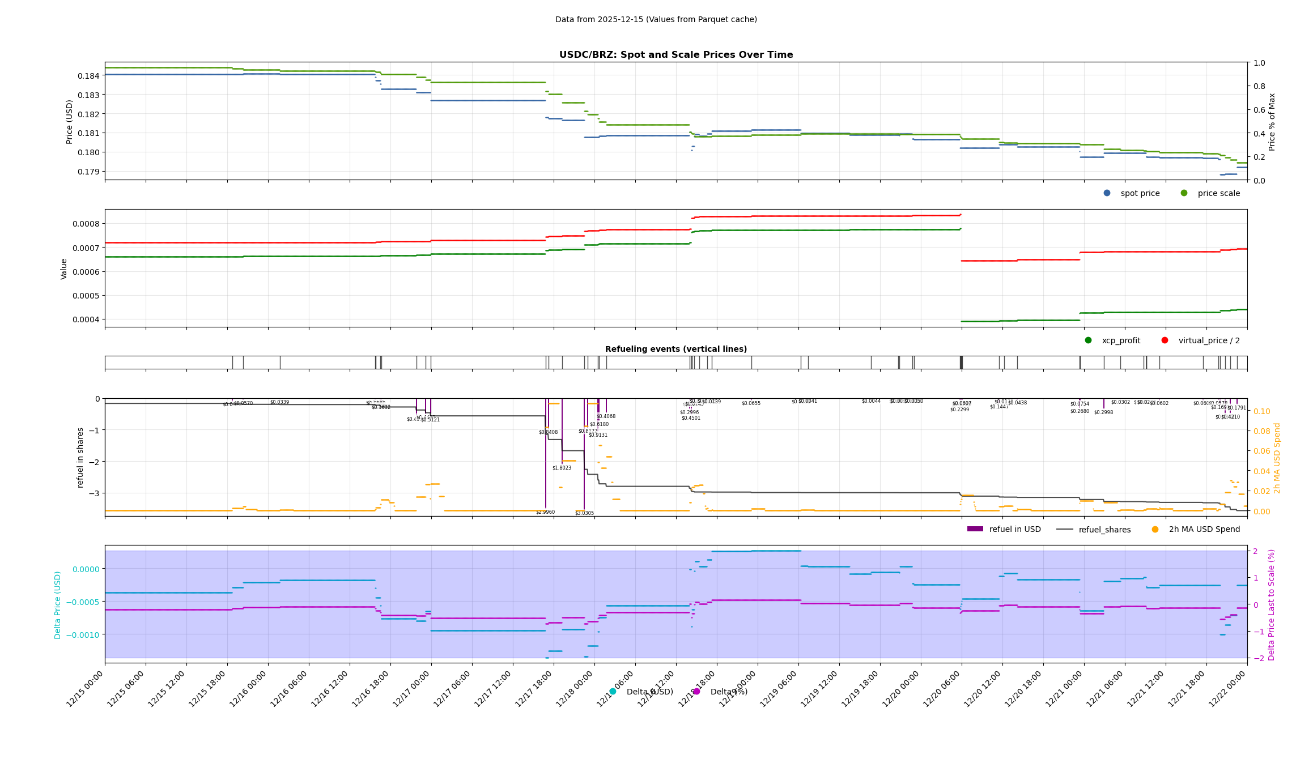Click the orange 2h MA USD Spend legend dot

[x=1155, y=530]
